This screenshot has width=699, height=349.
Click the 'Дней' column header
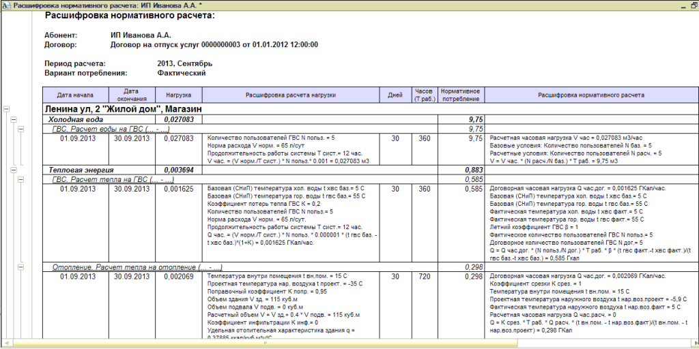396,95
